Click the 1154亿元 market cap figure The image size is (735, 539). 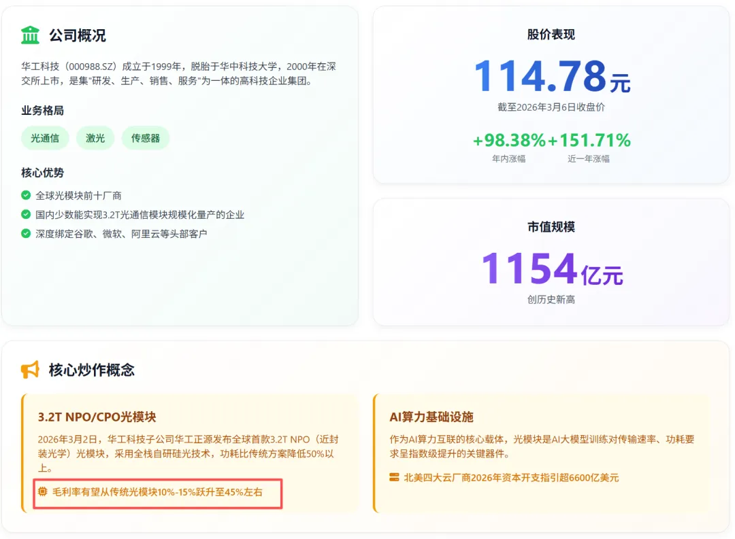pyautogui.click(x=552, y=268)
